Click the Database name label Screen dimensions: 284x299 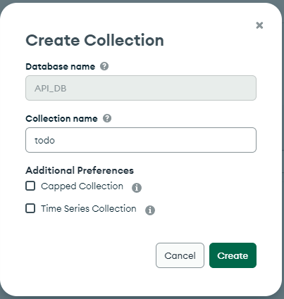click(x=61, y=67)
